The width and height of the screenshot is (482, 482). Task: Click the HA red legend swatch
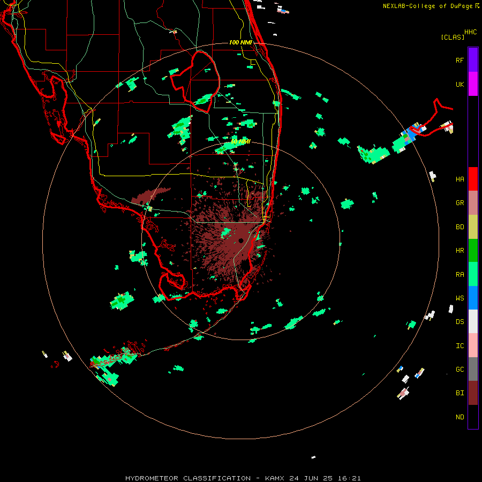pos(473,179)
